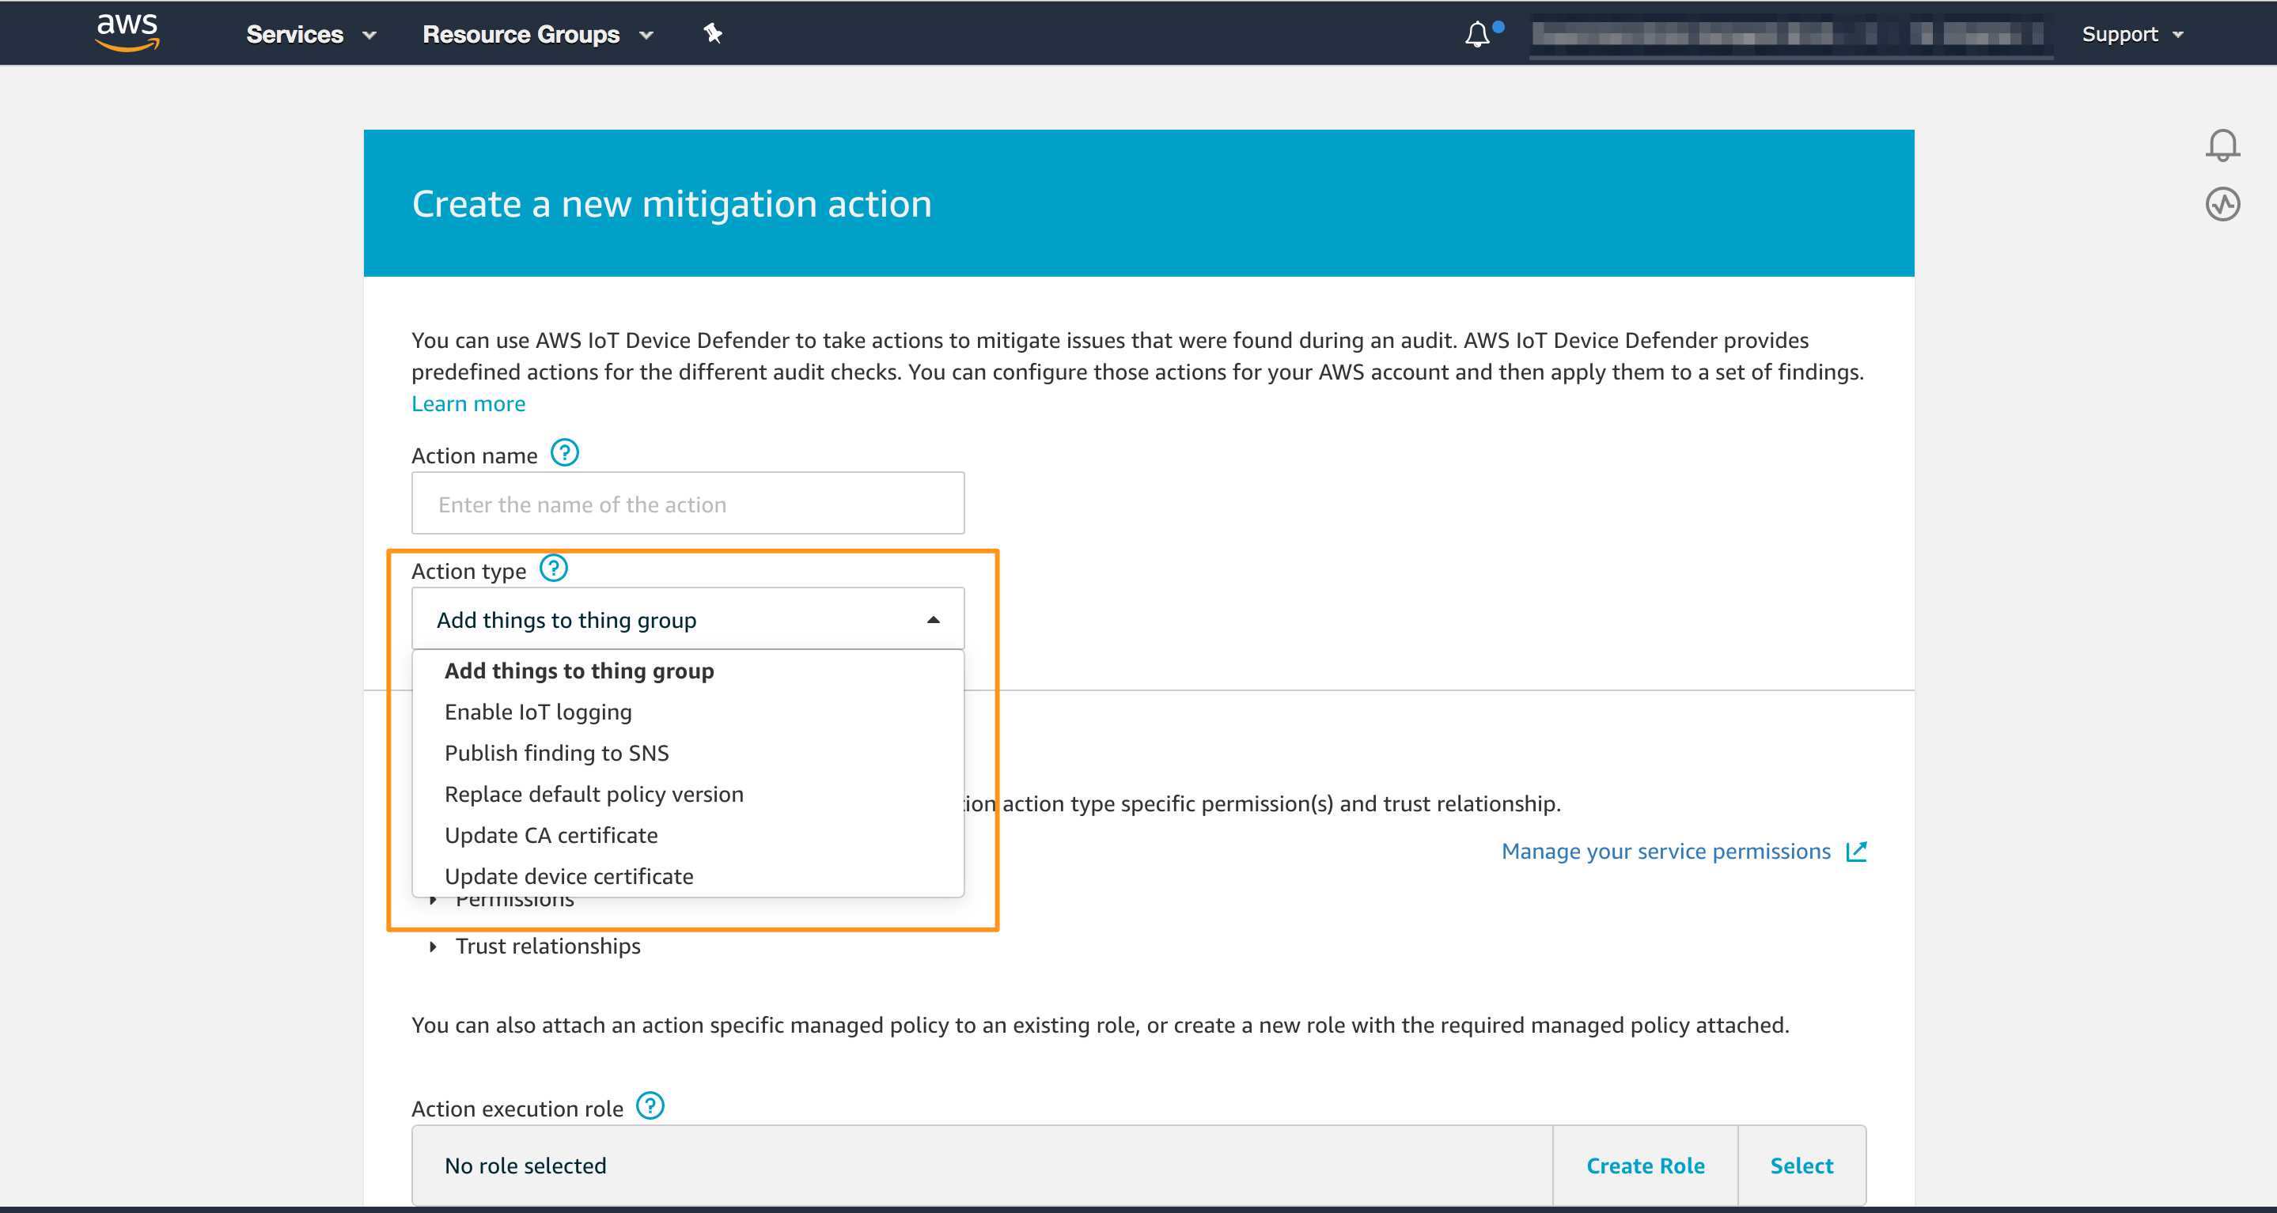Screen dimensions: 2277x1213
Task: Click the help icon next to Action name
Action: coord(565,453)
